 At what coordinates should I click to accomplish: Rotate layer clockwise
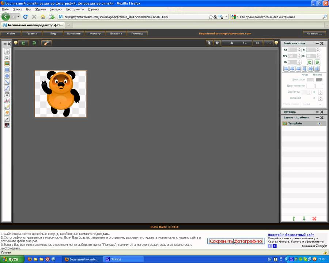(317, 62)
